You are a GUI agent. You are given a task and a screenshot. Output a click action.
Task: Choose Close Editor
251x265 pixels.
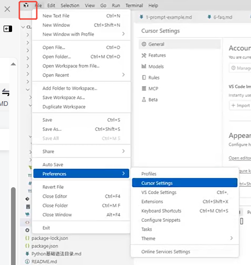click(81, 196)
